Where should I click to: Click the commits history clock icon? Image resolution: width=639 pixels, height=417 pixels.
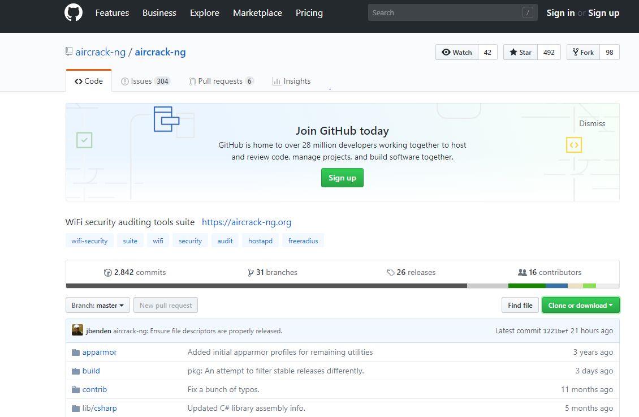click(107, 273)
